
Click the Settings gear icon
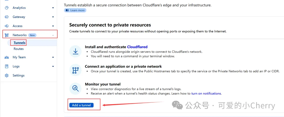7,75
